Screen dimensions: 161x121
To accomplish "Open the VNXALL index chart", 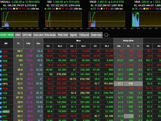I will [x=20, y=19].
